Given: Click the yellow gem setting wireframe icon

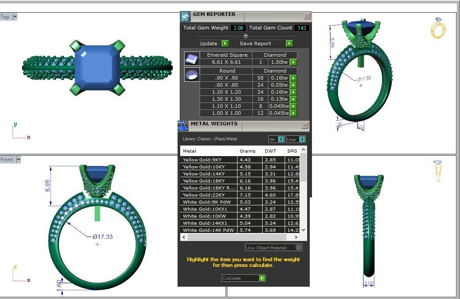Looking at the screenshot, I should point(438,171).
